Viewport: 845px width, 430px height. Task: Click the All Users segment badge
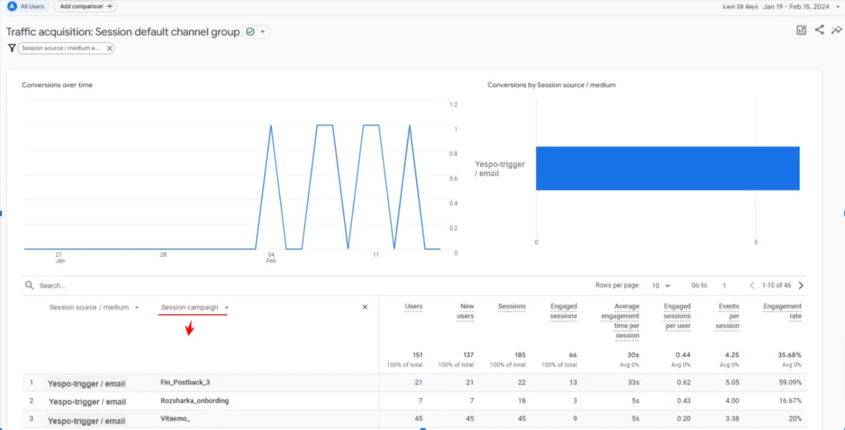pos(26,6)
